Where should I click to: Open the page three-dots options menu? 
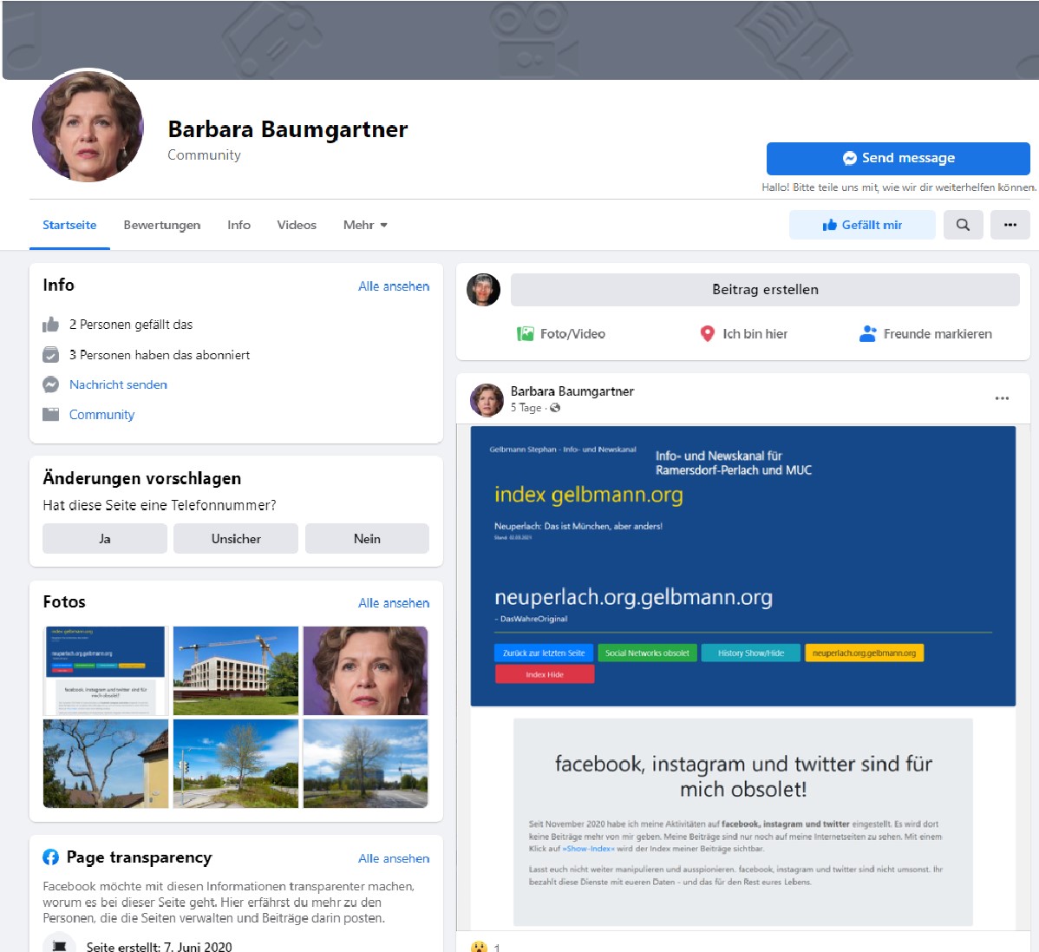(x=1010, y=225)
